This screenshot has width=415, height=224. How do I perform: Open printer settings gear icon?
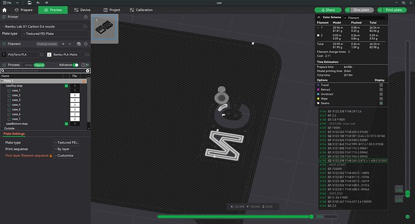86,17
